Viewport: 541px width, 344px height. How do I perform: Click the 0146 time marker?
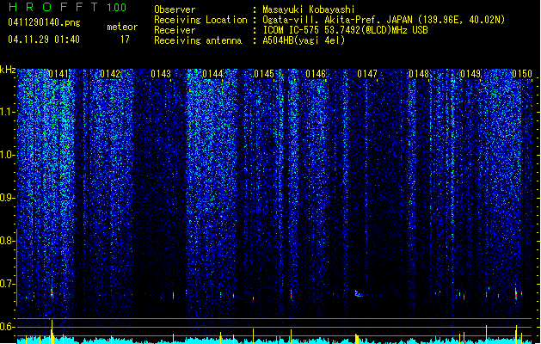[316, 74]
